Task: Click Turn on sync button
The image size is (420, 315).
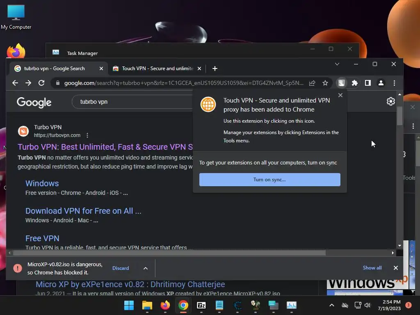Action: coord(270,180)
